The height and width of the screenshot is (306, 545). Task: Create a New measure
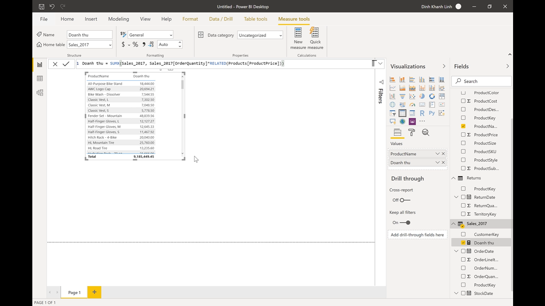(298, 39)
